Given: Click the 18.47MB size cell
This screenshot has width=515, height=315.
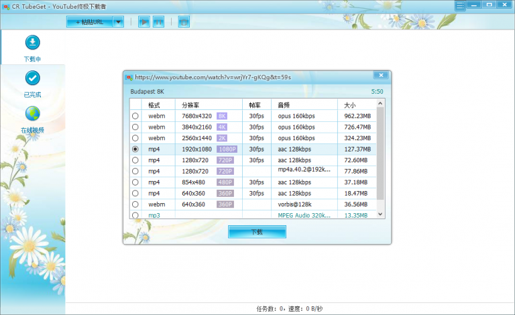Looking at the screenshot, I should [355, 193].
